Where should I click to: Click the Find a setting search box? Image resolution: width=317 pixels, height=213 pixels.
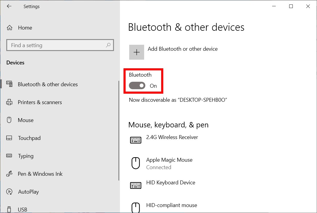click(x=57, y=45)
